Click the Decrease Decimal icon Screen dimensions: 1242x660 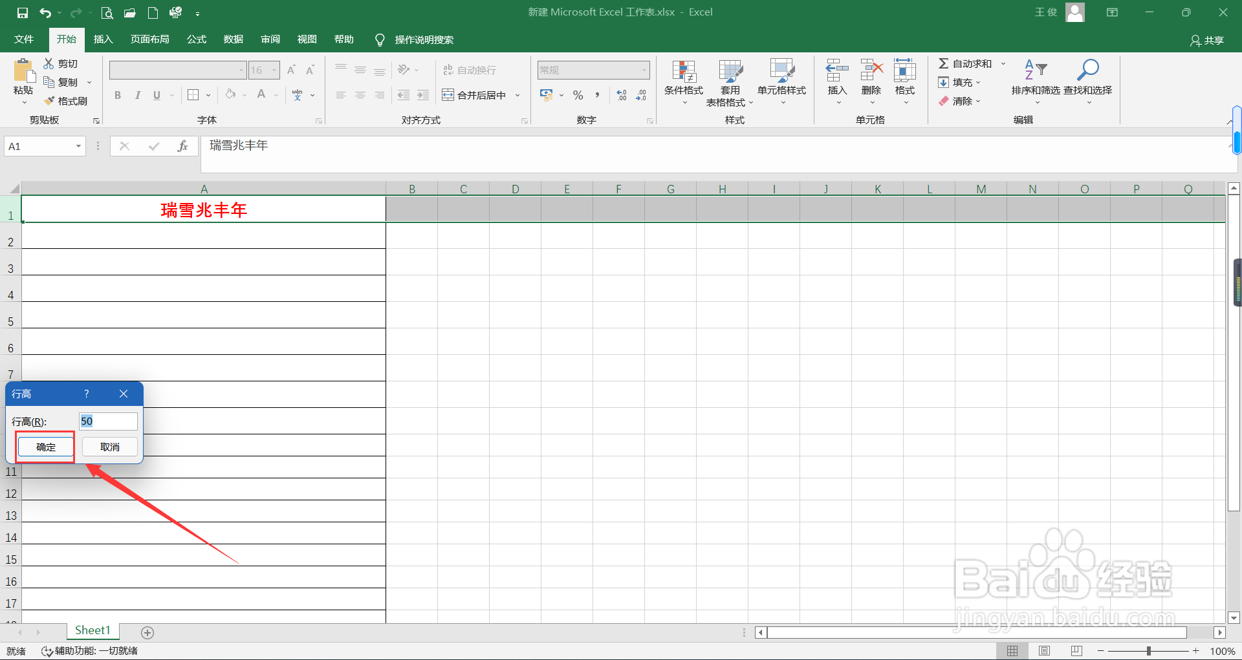click(x=641, y=95)
